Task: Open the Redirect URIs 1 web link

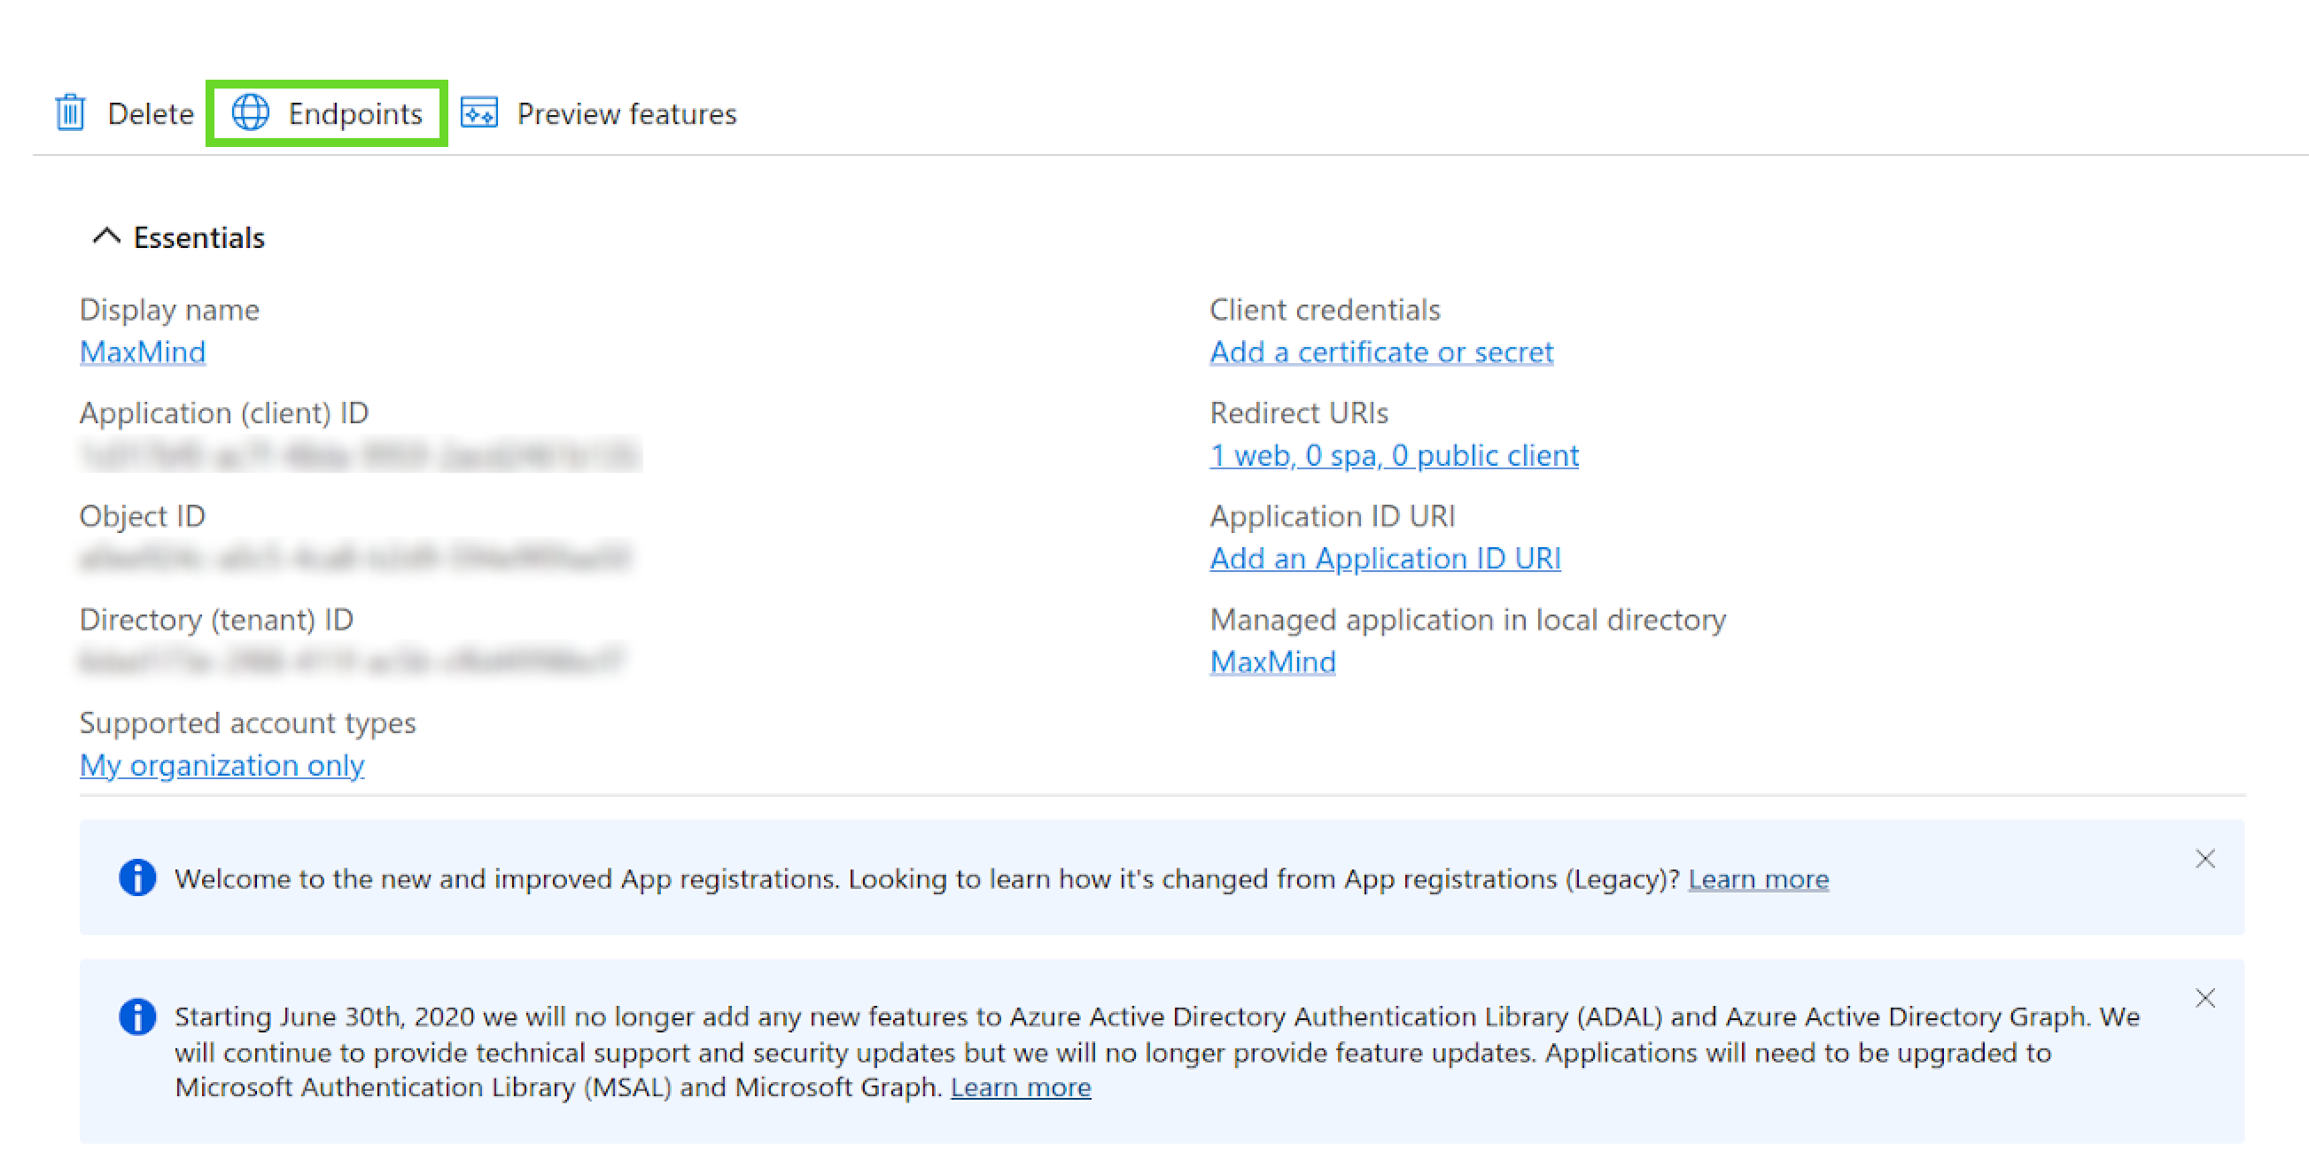Action: tap(1393, 455)
